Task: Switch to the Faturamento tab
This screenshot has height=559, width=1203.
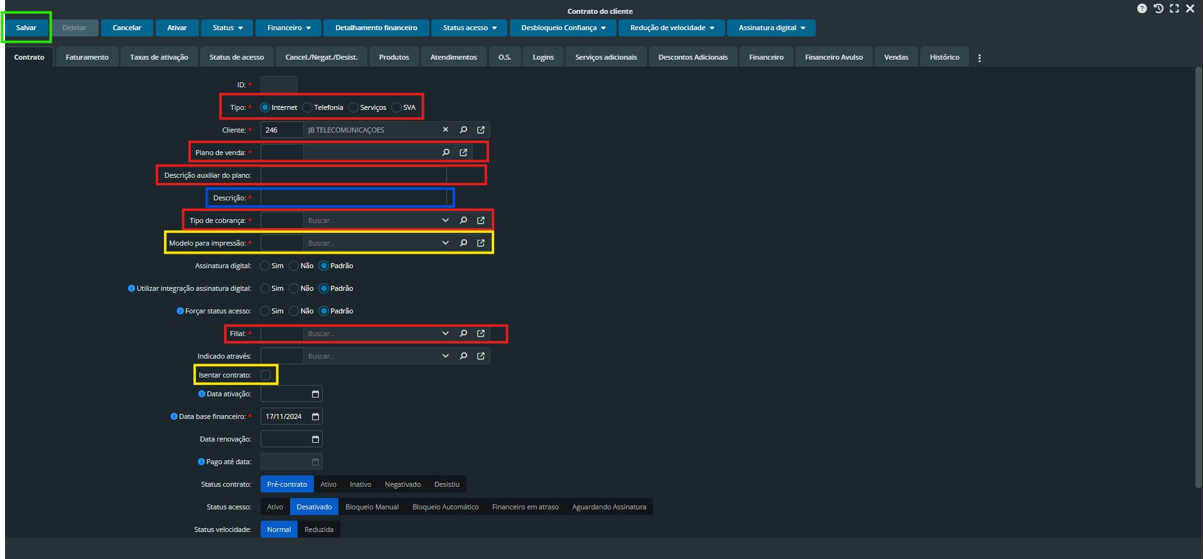Action: [87, 57]
